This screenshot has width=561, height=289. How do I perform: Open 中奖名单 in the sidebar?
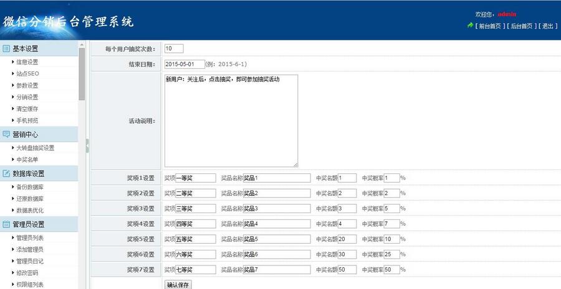pos(27,160)
